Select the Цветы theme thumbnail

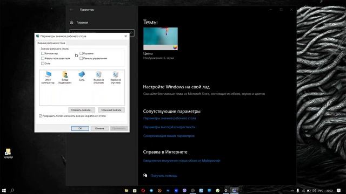point(161,39)
